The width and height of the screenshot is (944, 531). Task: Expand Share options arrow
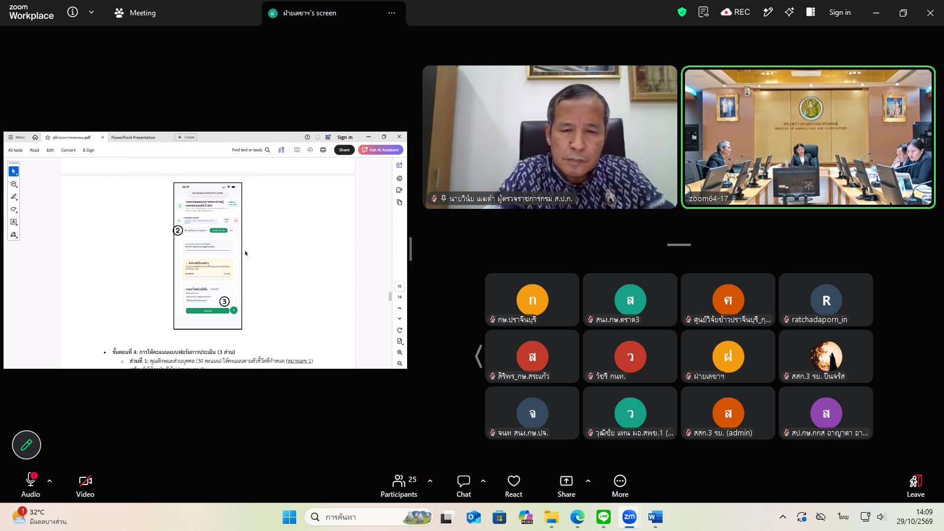click(x=588, y=481)
